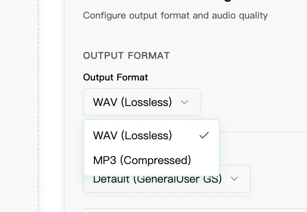Collapse the Output Format combo box
307x212 pixels.
[x=142, y=103]
